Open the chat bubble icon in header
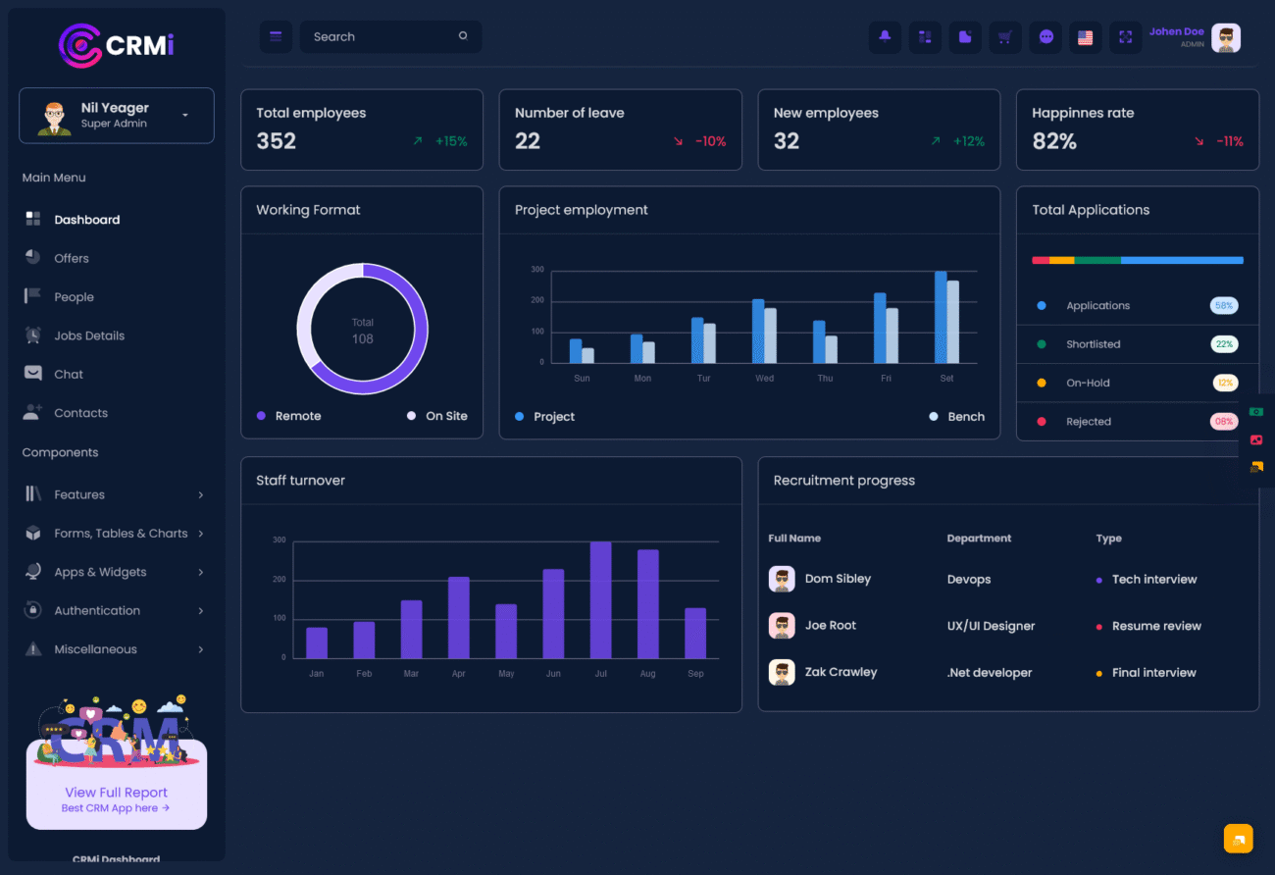 click(x=1045, y=37)
